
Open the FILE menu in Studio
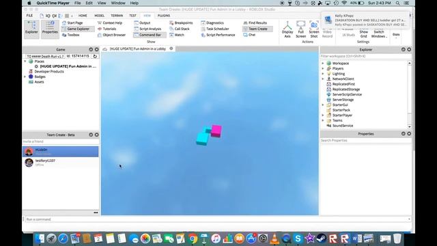(x=29, y=16)
